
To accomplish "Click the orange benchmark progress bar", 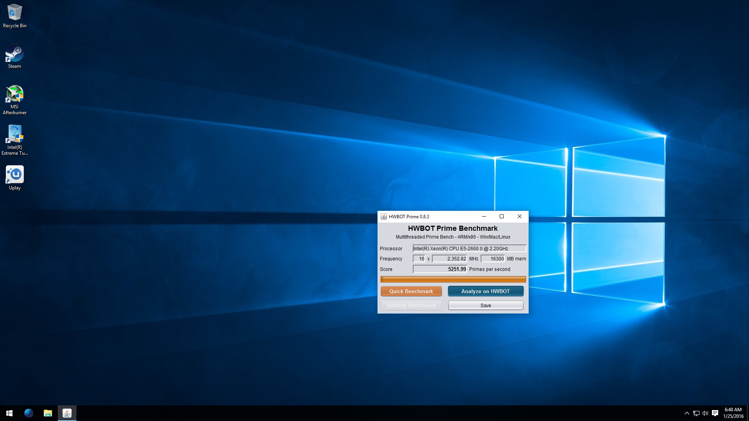I will (x=453, y=279).
